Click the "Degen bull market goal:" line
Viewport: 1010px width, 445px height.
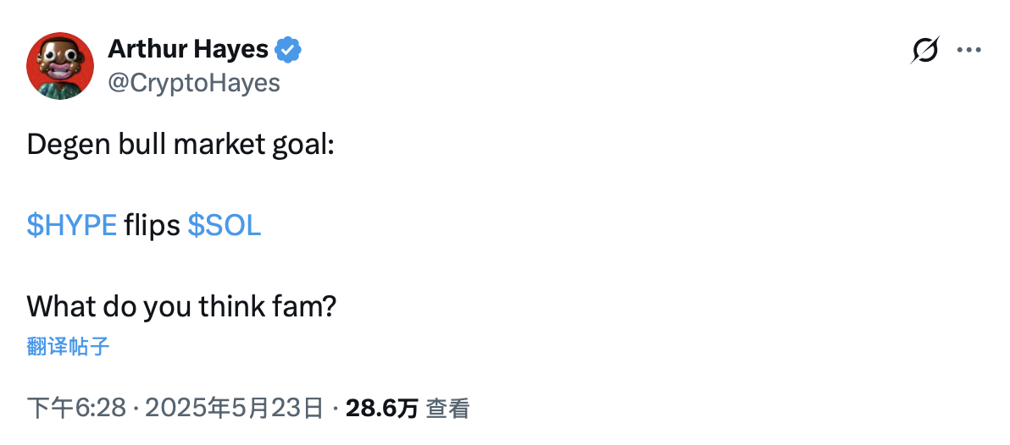pos(181,145)
